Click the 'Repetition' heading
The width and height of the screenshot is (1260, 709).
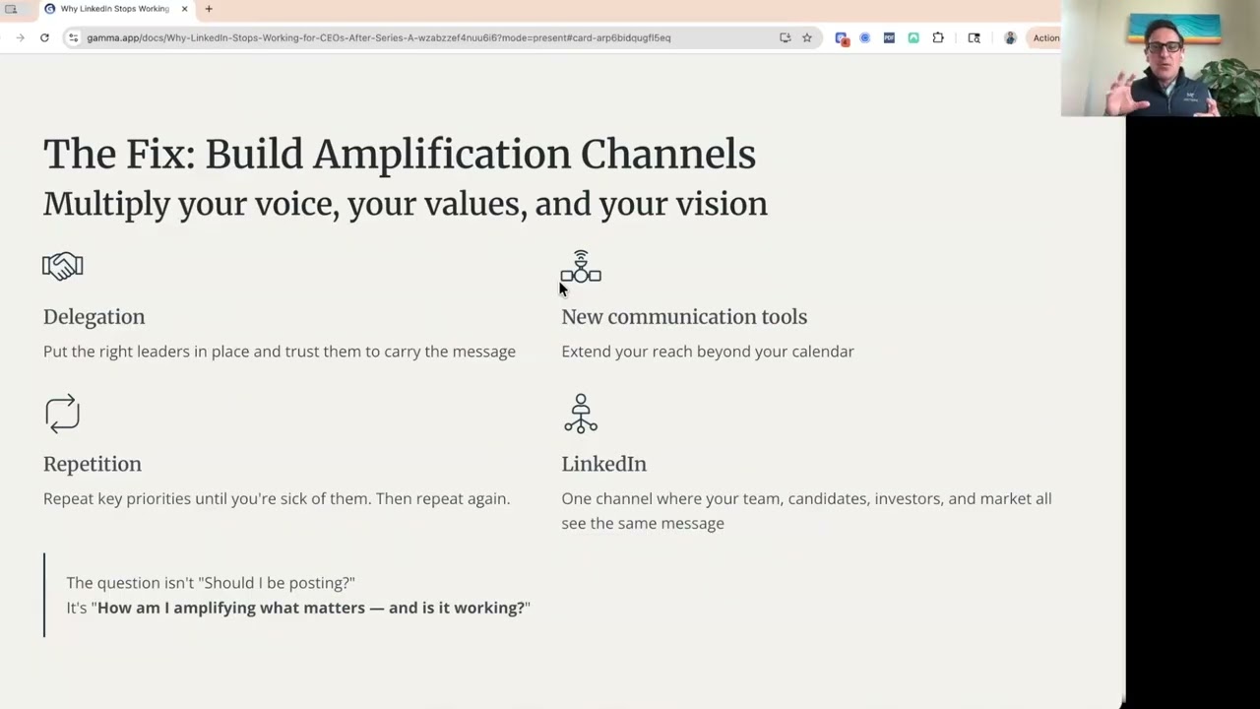tap(93, 464)
